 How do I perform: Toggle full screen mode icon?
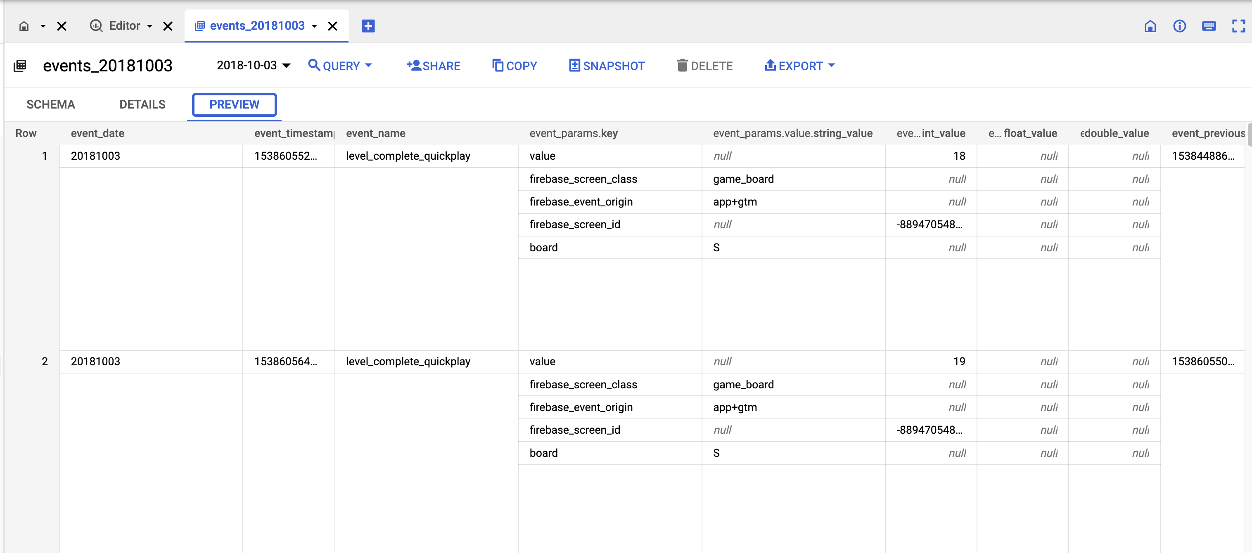click(x=1238, y=26)
